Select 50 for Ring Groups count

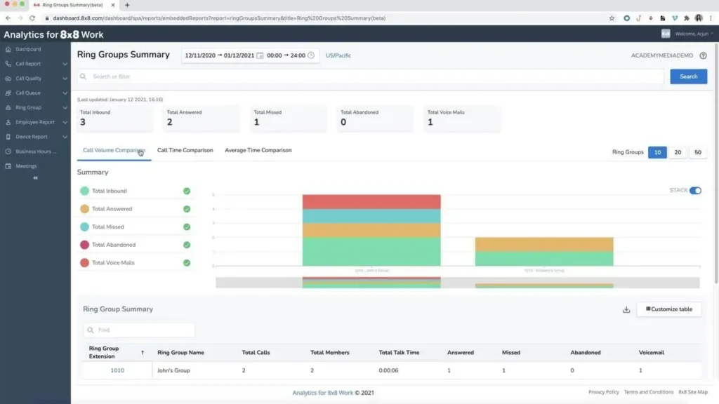[697, 152]
